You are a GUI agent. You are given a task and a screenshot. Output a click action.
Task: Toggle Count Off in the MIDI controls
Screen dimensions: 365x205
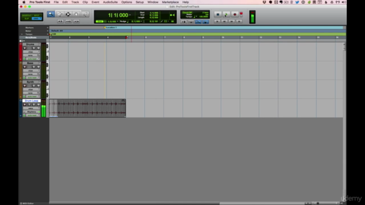tap(187, 13)
